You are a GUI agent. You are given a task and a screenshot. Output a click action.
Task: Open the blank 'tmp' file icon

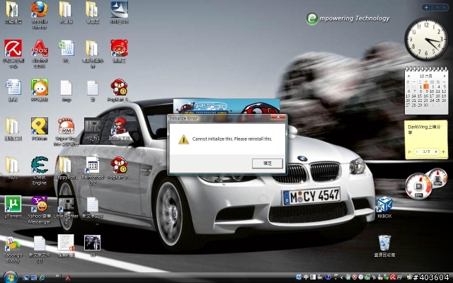pos(66,91)
